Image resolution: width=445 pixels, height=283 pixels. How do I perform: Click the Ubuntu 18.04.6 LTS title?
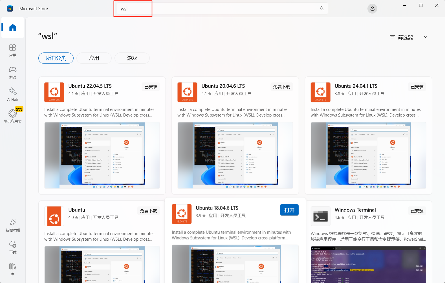(217, 208)
